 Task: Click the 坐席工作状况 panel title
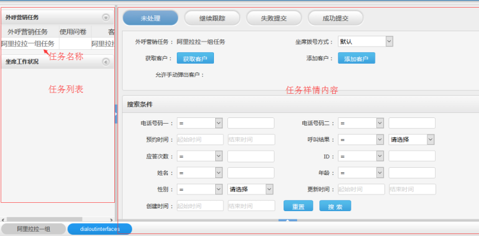[22, 62]
